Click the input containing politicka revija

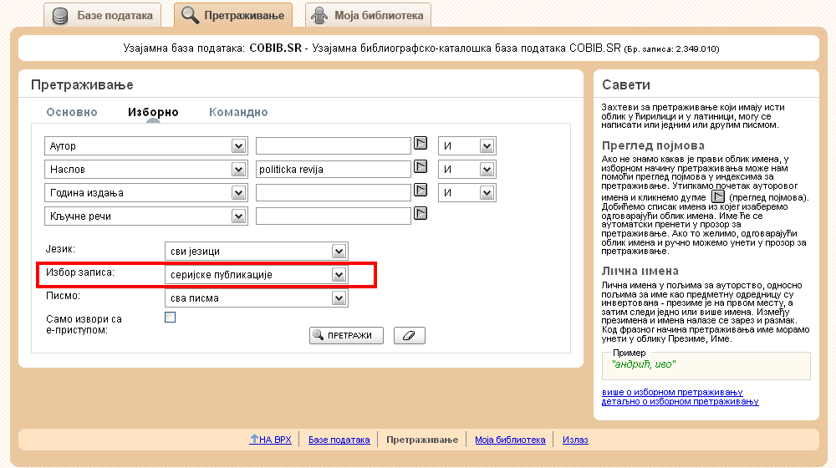334,170
